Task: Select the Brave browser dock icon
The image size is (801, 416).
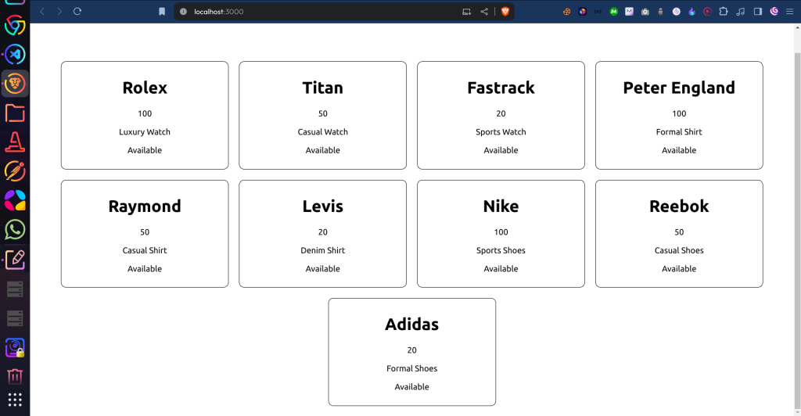Action: (x=15, y=83)
